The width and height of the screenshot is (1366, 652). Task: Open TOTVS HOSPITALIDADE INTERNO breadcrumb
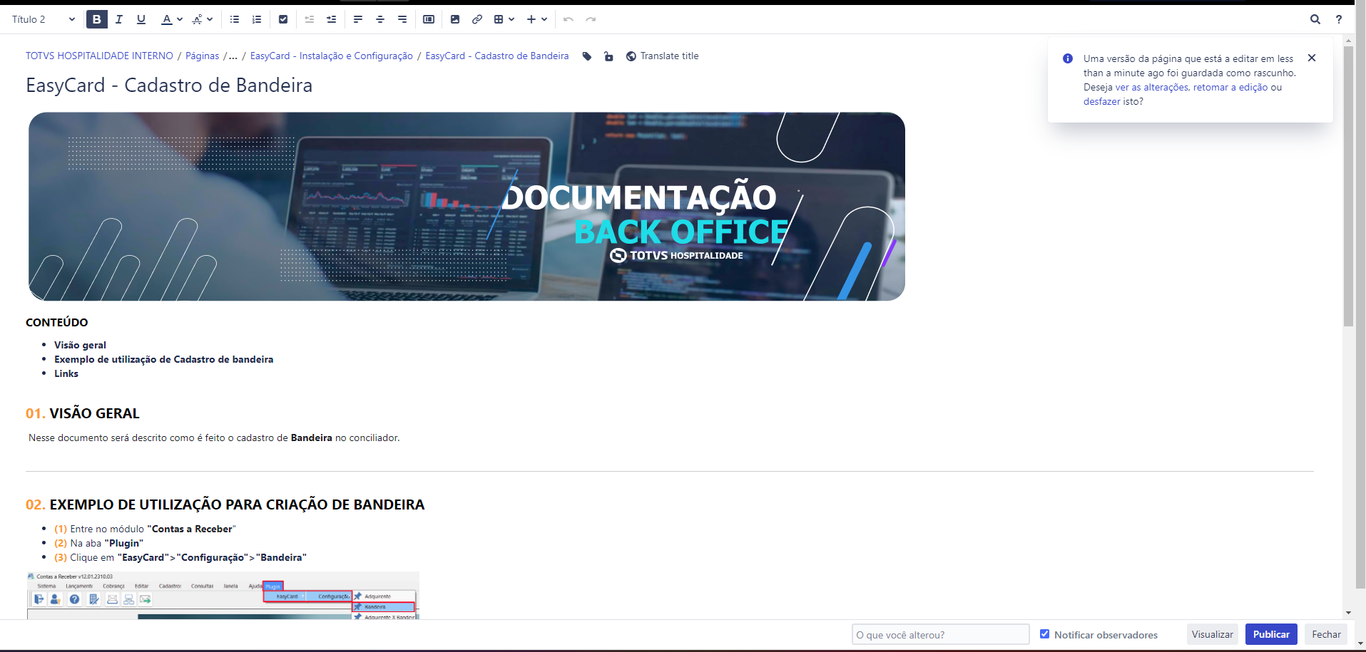tap(99, 56)
